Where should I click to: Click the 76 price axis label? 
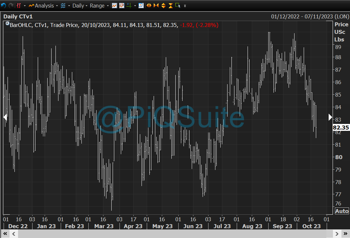click(x=338, y=203)
